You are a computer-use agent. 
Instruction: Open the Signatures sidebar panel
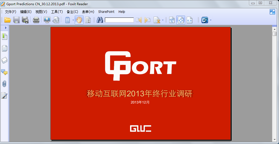coord(4,95)
